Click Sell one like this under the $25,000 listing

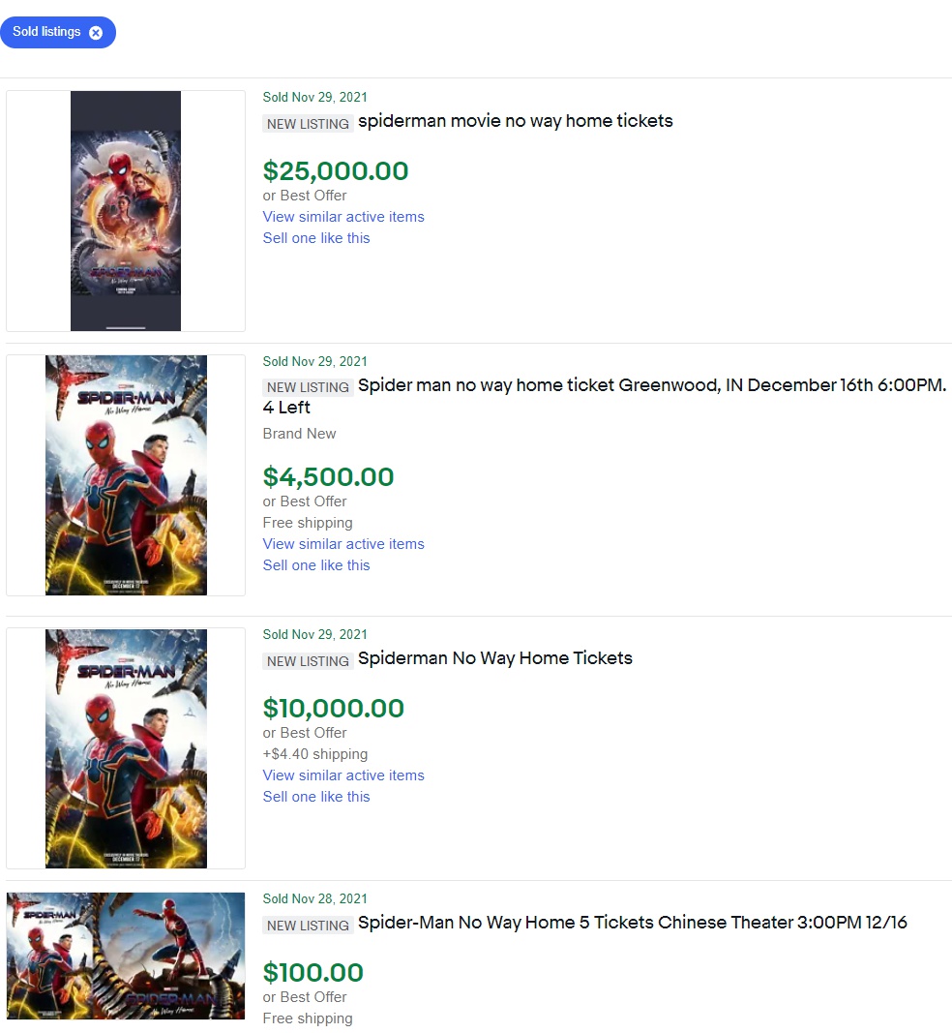(316, 238)
